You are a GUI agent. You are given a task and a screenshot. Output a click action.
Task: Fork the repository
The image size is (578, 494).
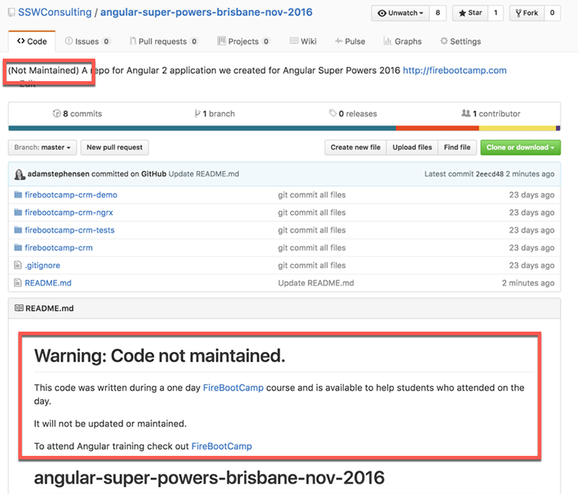[x=526, y=13]
